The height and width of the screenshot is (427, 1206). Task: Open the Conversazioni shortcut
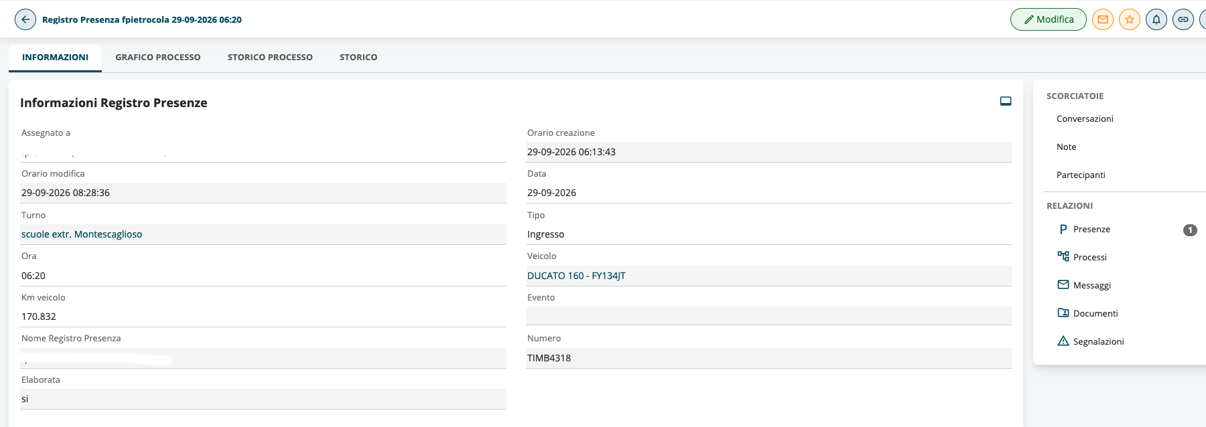[1085, 118]
